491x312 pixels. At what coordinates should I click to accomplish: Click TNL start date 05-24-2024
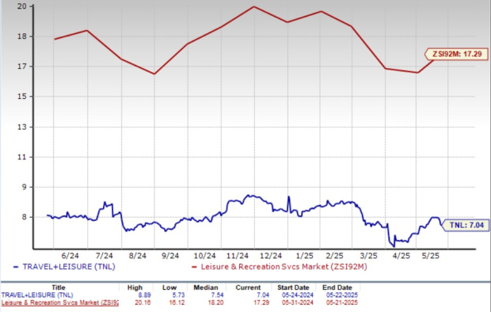pos(298,295)
